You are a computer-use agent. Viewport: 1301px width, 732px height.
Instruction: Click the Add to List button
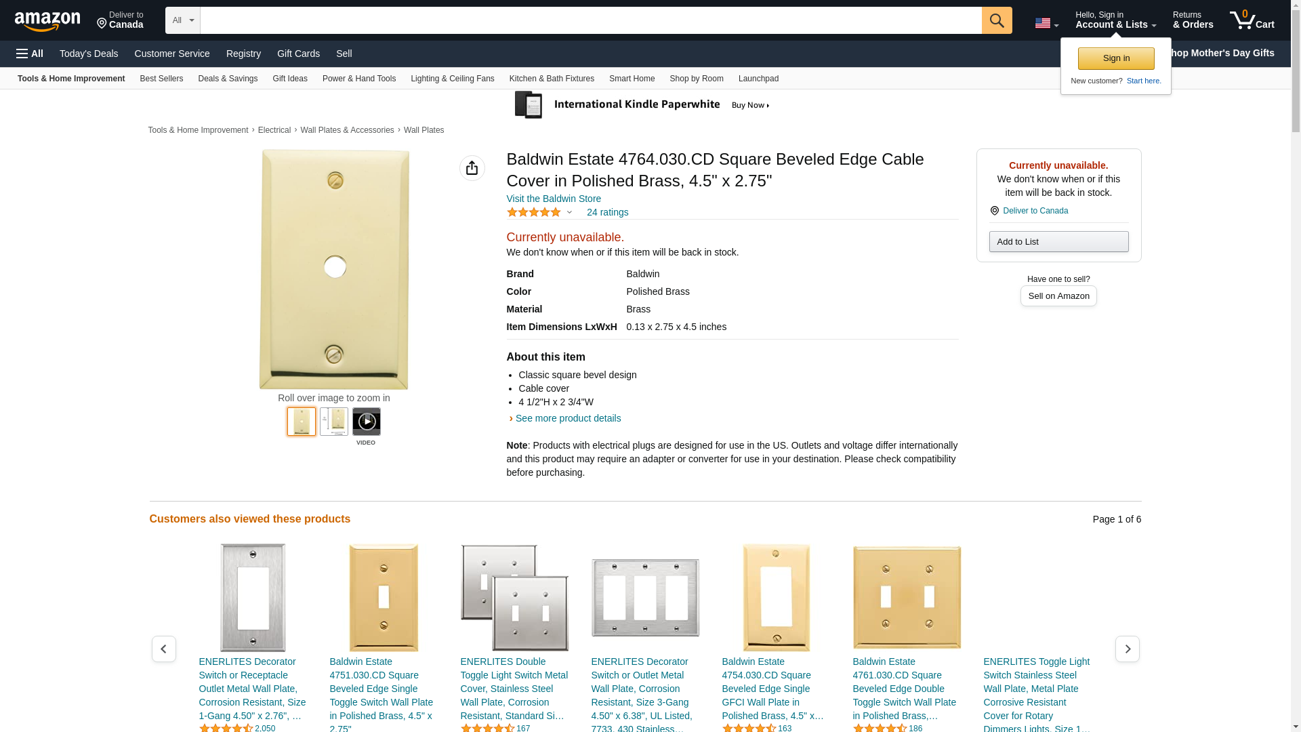pos(1058,242)
